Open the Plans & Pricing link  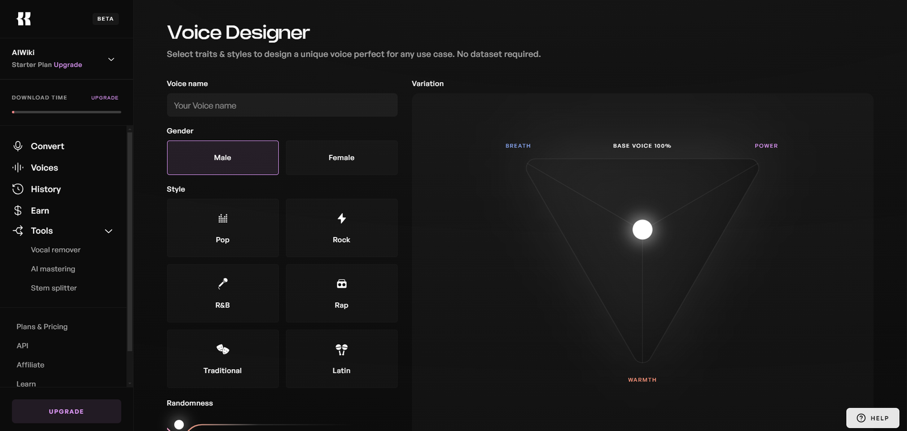tap(42, 327)
